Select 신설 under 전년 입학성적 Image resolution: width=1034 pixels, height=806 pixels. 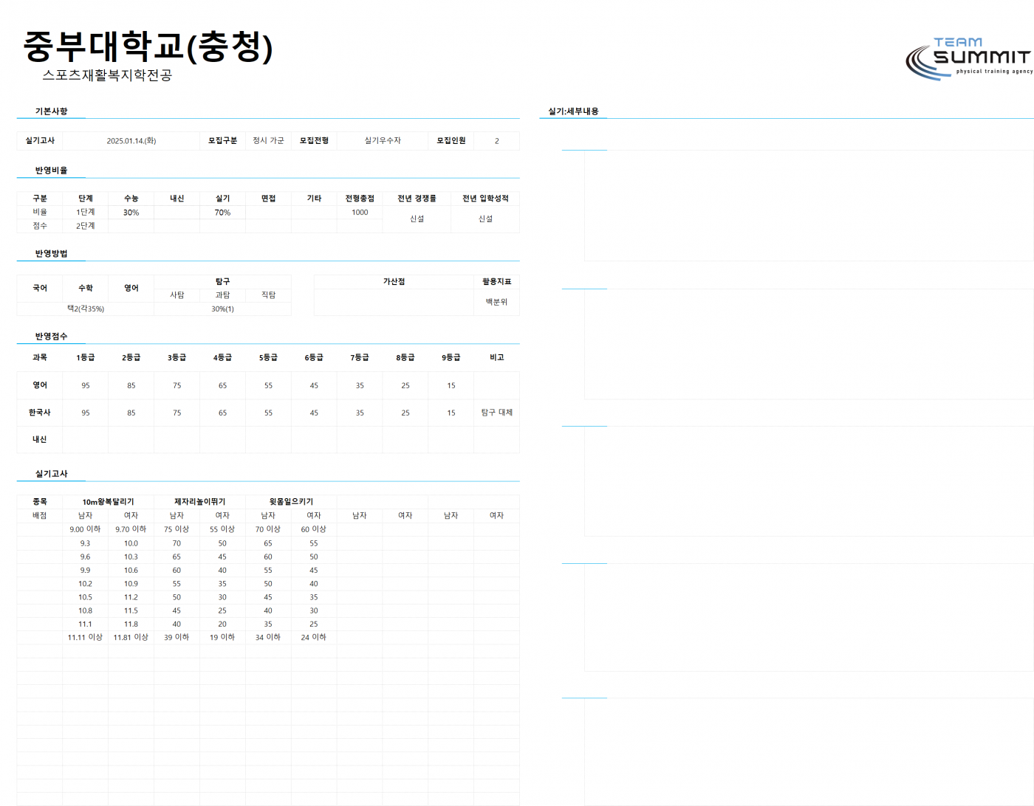tap(485, 219)
